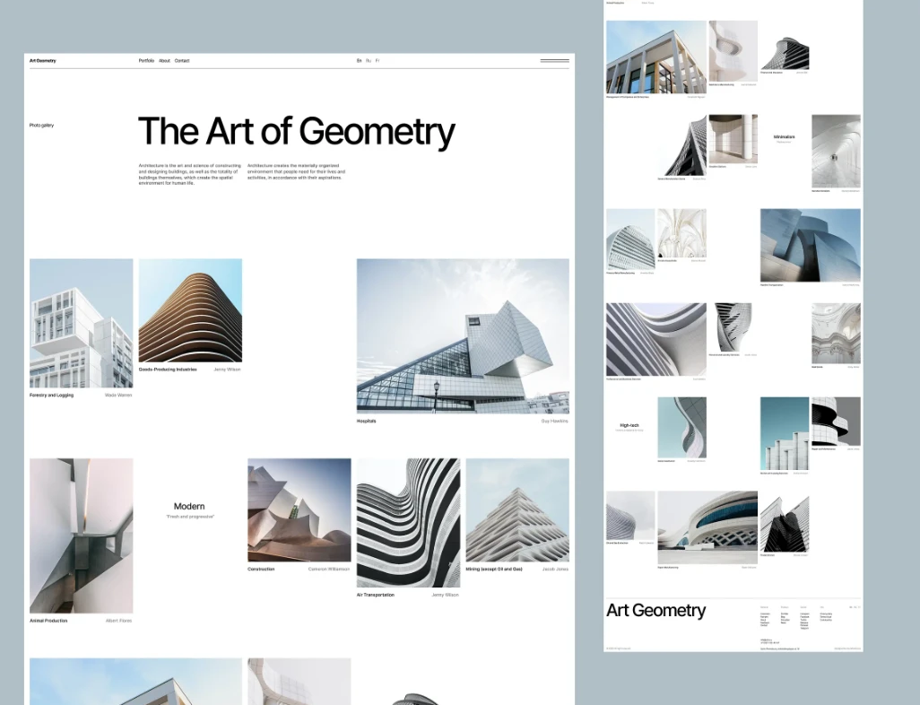Click author name Wade Warren

[118, 395]
